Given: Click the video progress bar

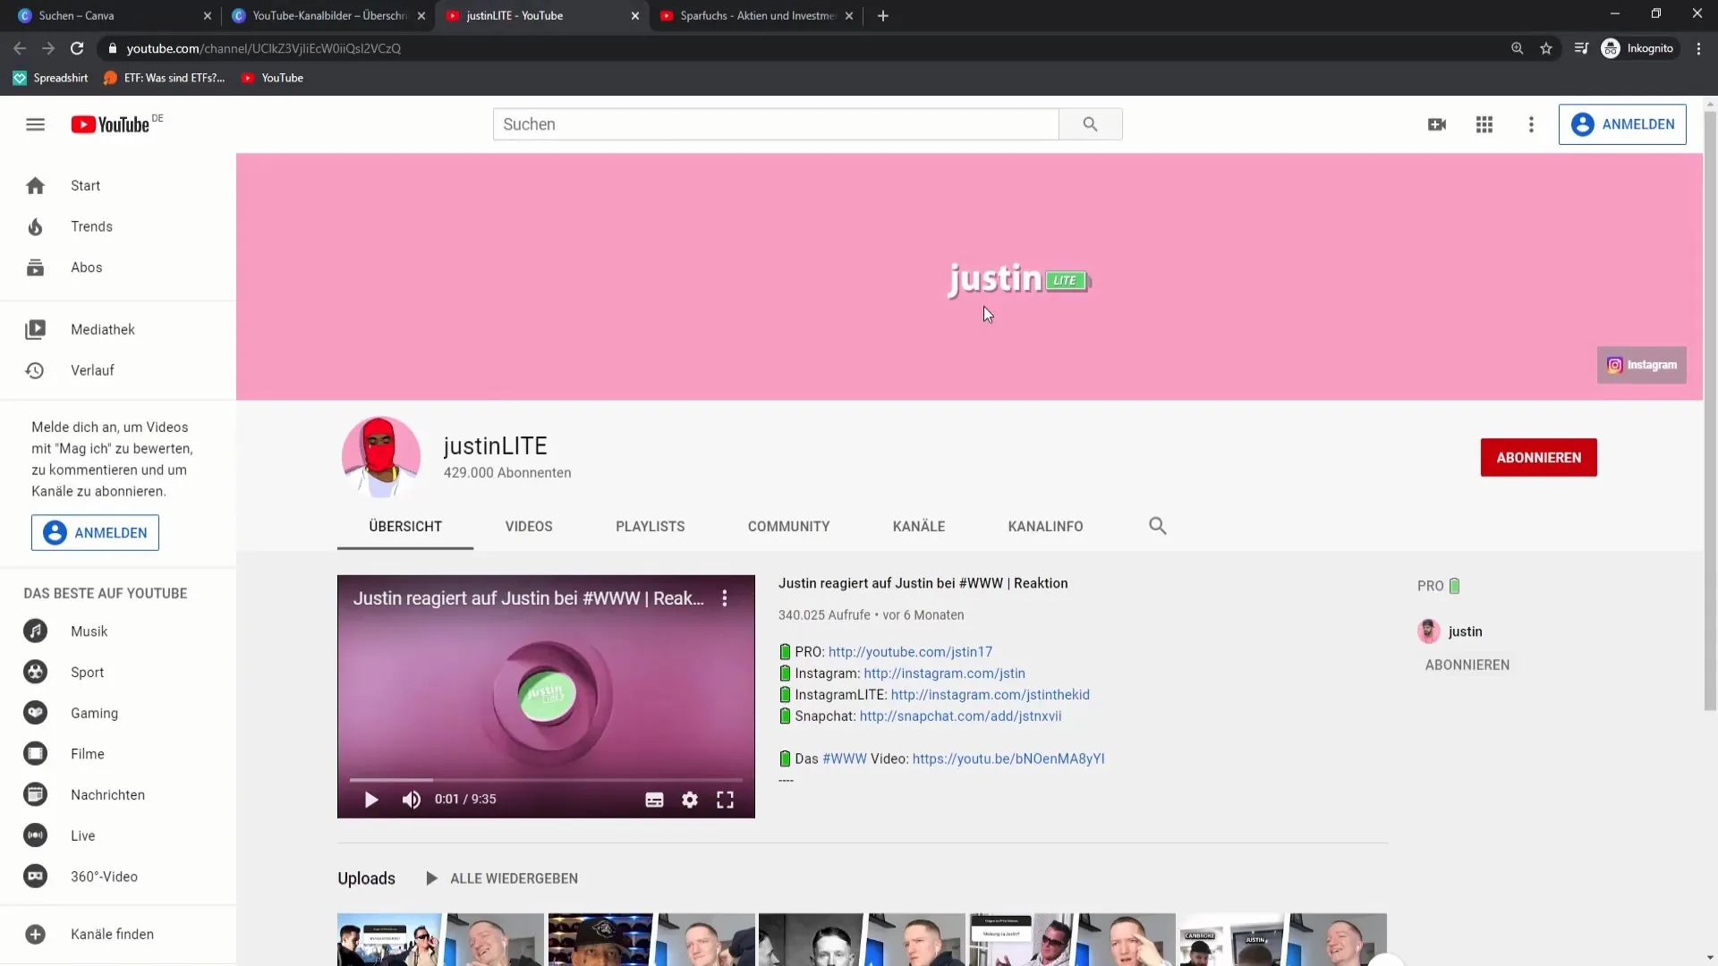Looking at the screenshot, I should 546,780.
